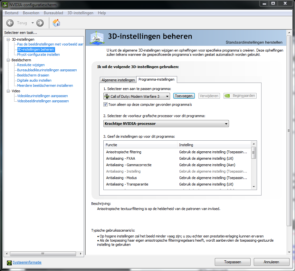295x271 pixels.
Task: Open the Call of Duty: Modern Warfare 3 program dropdown
Action: point(137,96)
